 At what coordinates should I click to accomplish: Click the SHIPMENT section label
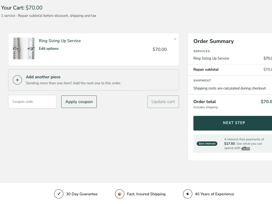pos(202,81)
